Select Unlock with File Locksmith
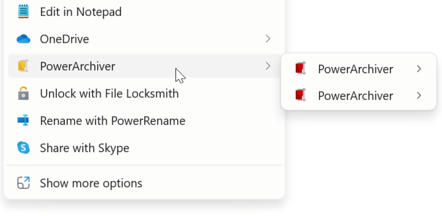This screenshot has width=442, height=216. 144,93
